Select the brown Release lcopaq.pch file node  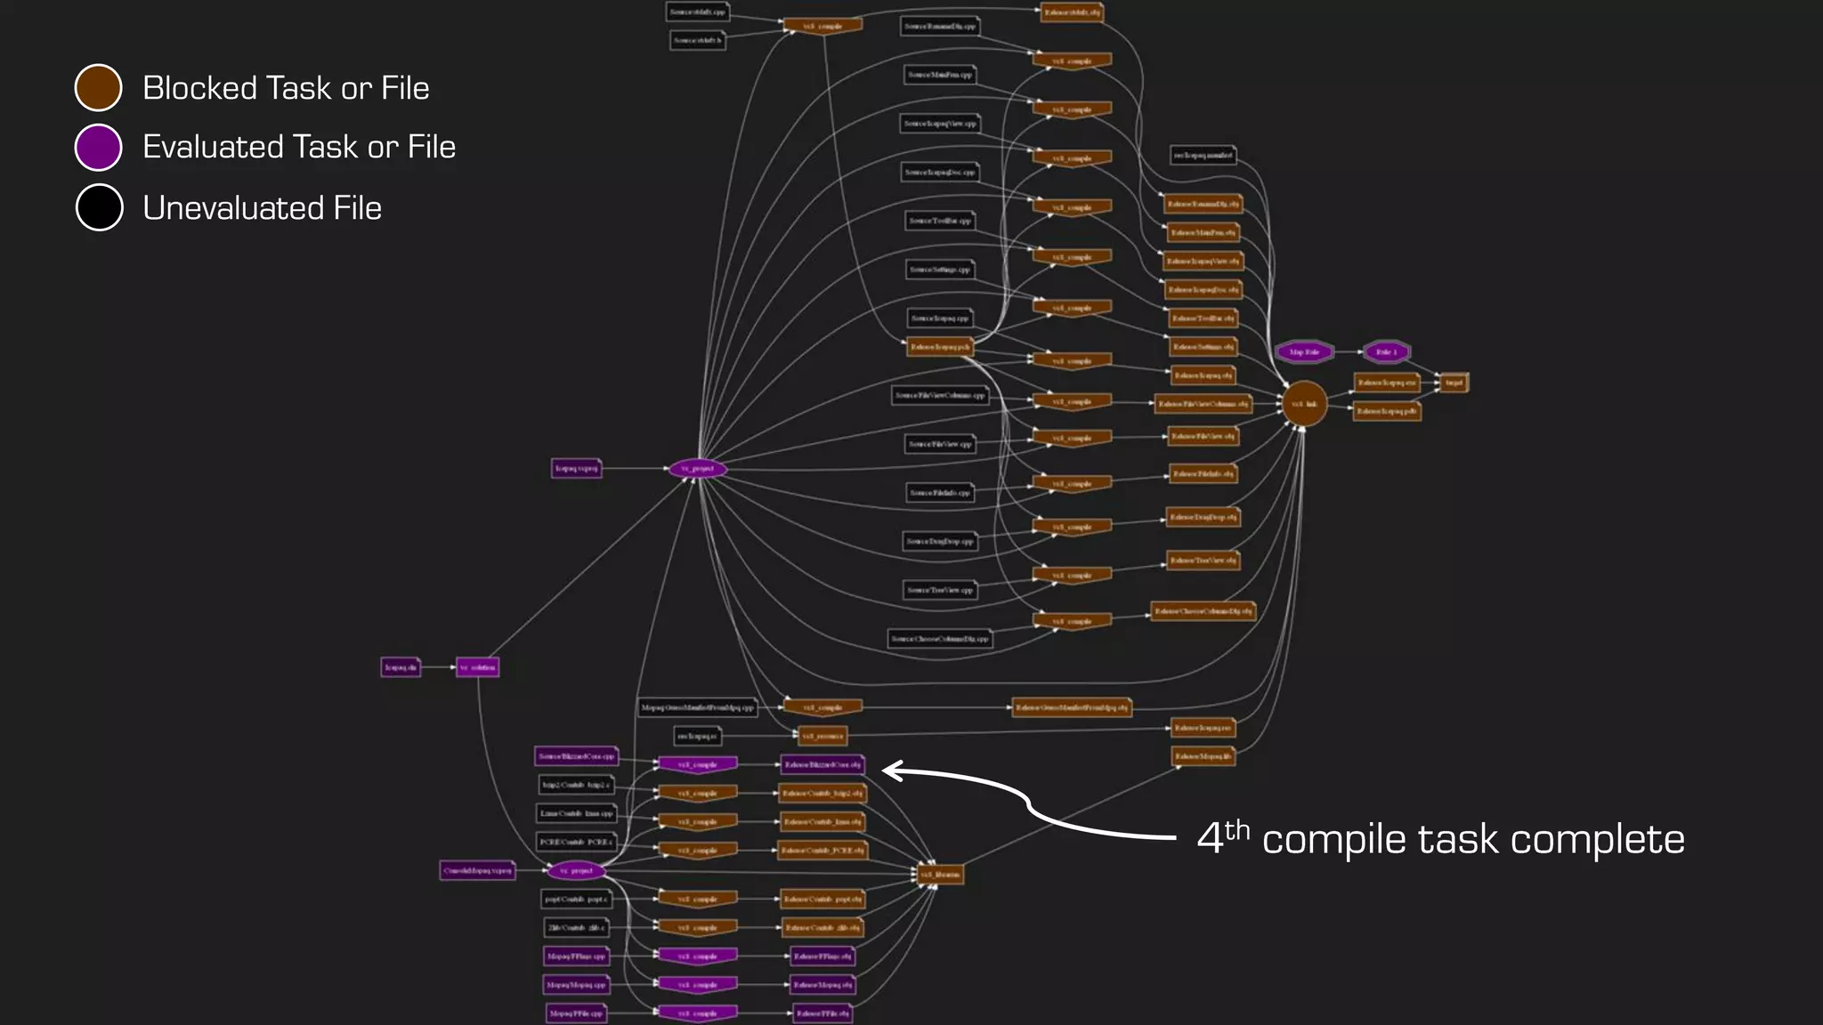pyautogui.click(x=940, y=347)
